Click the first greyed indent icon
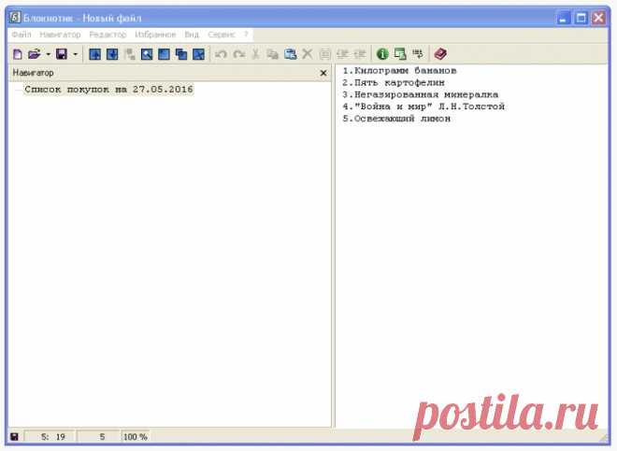This screenshot has width=617, height=451. click(x=342, y=54)
